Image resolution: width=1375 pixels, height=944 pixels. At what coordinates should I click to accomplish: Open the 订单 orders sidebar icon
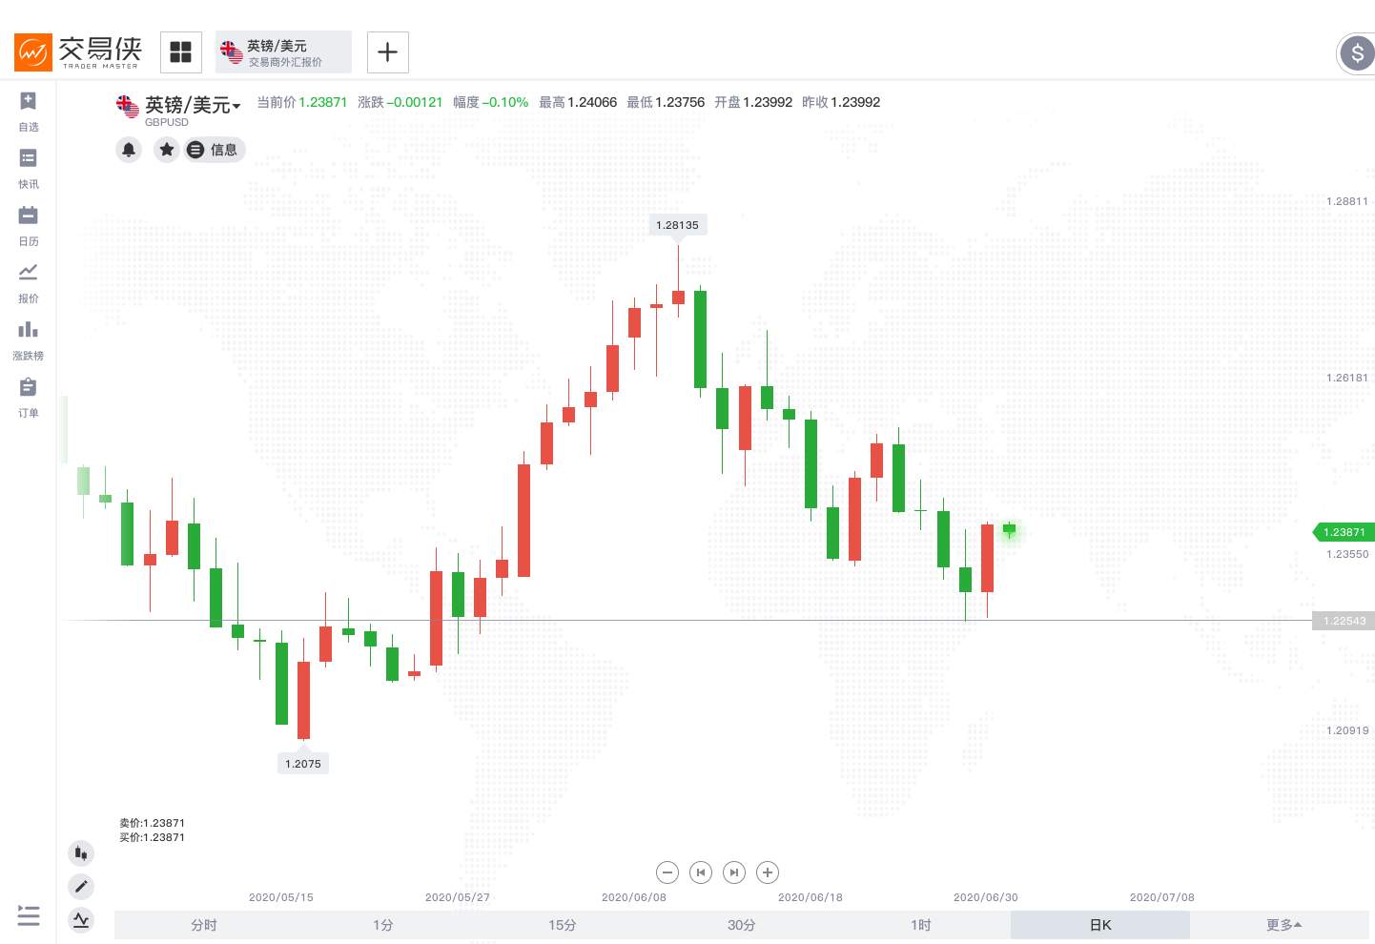click(x=29, y=388)
